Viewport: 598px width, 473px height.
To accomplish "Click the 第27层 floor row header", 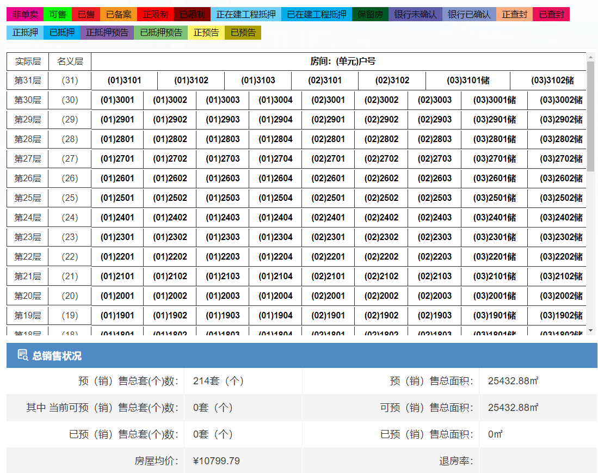I will [x=27, y=159].
